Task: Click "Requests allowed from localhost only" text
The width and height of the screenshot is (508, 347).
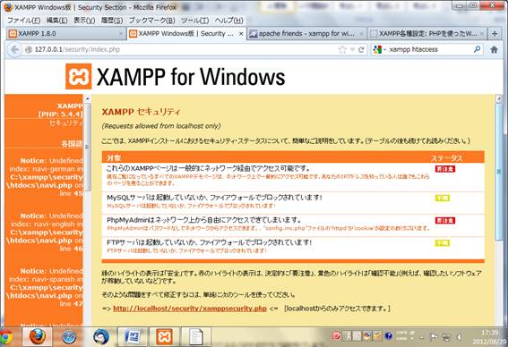Action: pos(161,126)
